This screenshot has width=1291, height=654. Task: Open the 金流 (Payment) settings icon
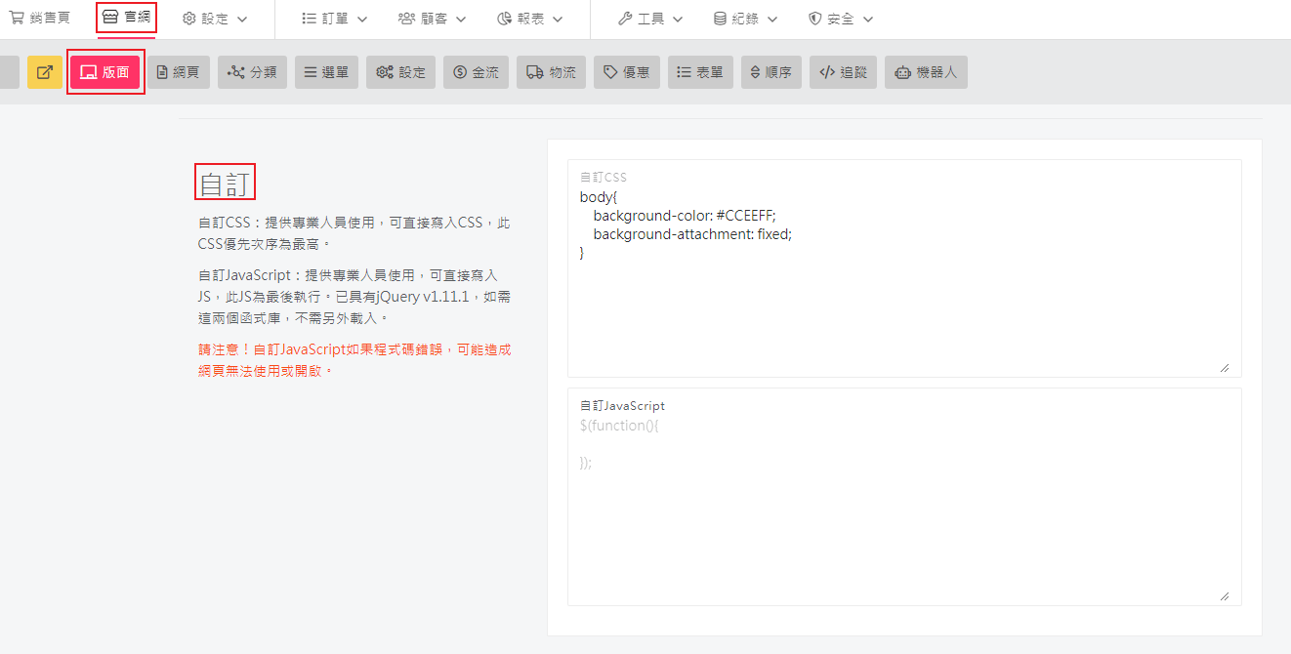476,71
